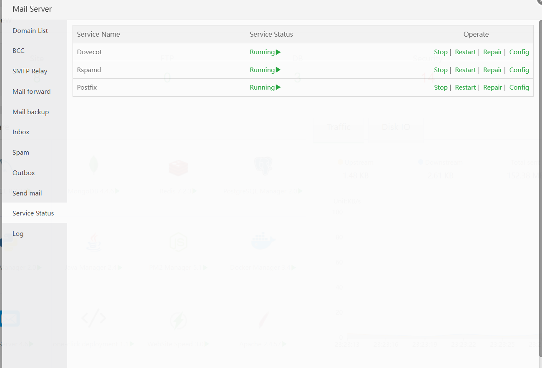
Task: Open the Mail backup section
Action: (34, 112)
